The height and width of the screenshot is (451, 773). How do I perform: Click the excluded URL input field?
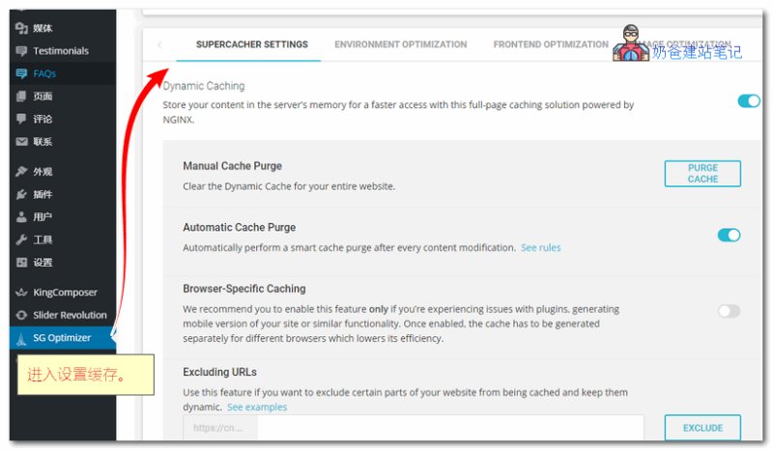414,428
